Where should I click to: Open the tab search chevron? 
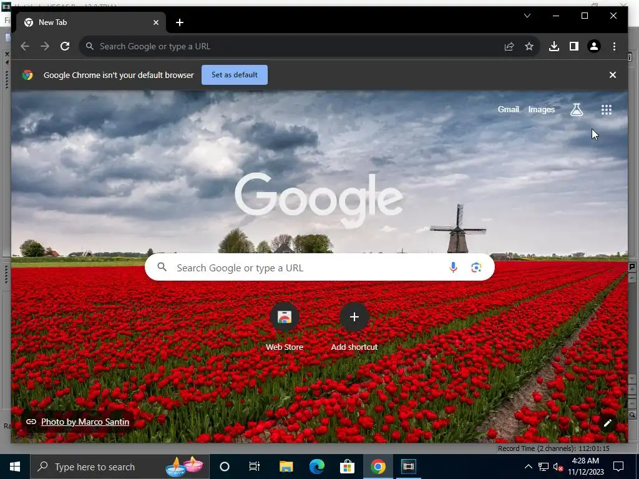[527, 16]
